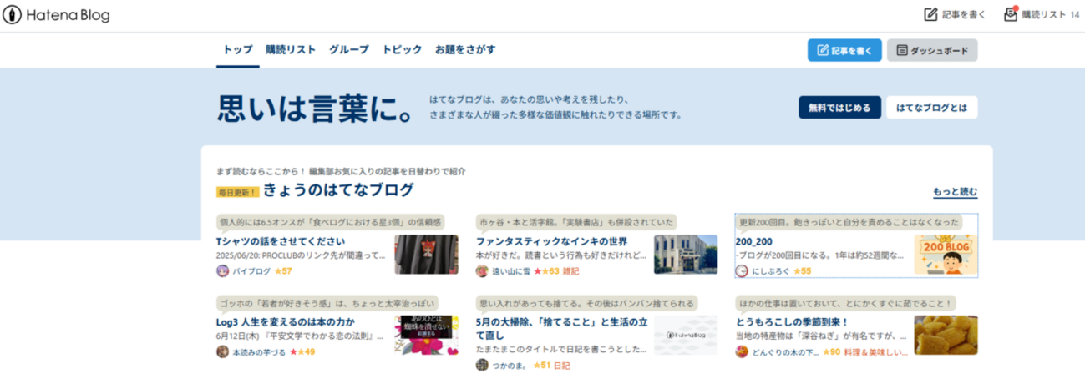Open article とうもろこしの季節到来！
Screen dimensions: 1085x384
point(792,322)
